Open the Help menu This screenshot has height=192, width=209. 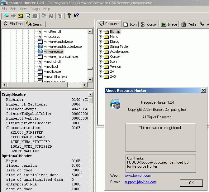[46, 9]
